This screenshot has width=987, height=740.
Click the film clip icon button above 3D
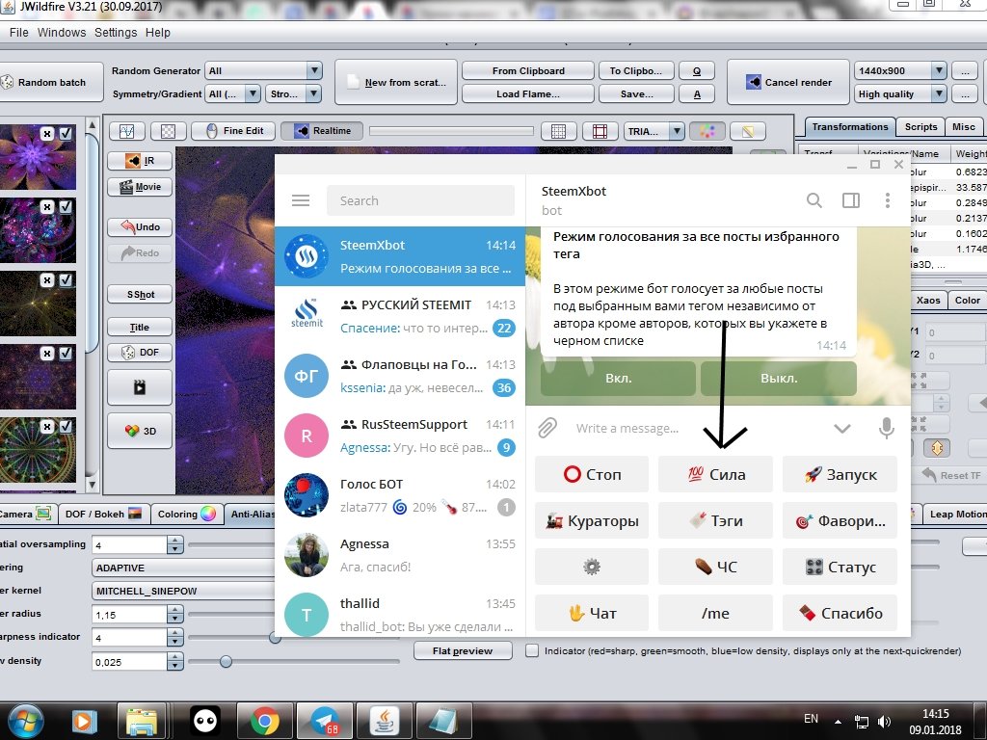[x=140, y=387]
